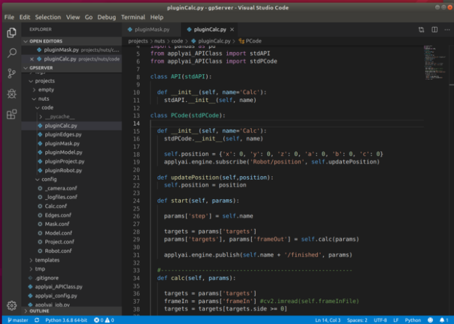Open the Selection menu
This screenshot has width=454, height=324.
tap(48, 18)
